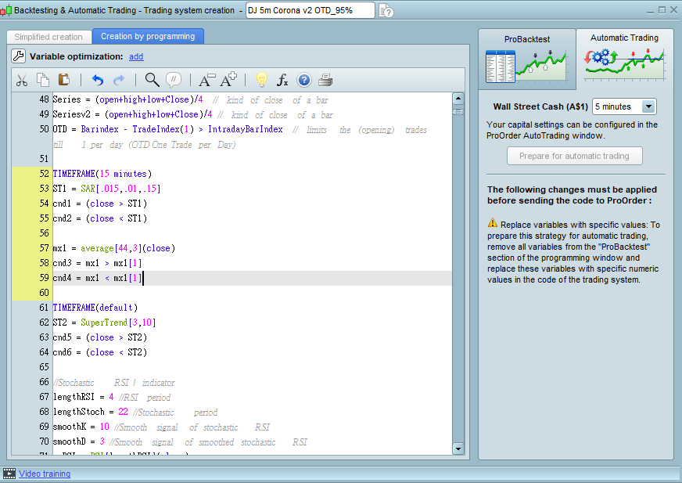Image resolution: width=682 pixels, height=483 pixels.
Task: Click the Paste clipboard icon
Action: [x=64, y=79]
